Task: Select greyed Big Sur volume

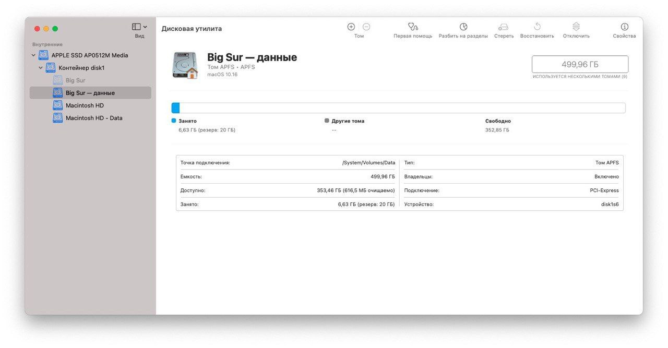Action: click(x=76, y=80)
